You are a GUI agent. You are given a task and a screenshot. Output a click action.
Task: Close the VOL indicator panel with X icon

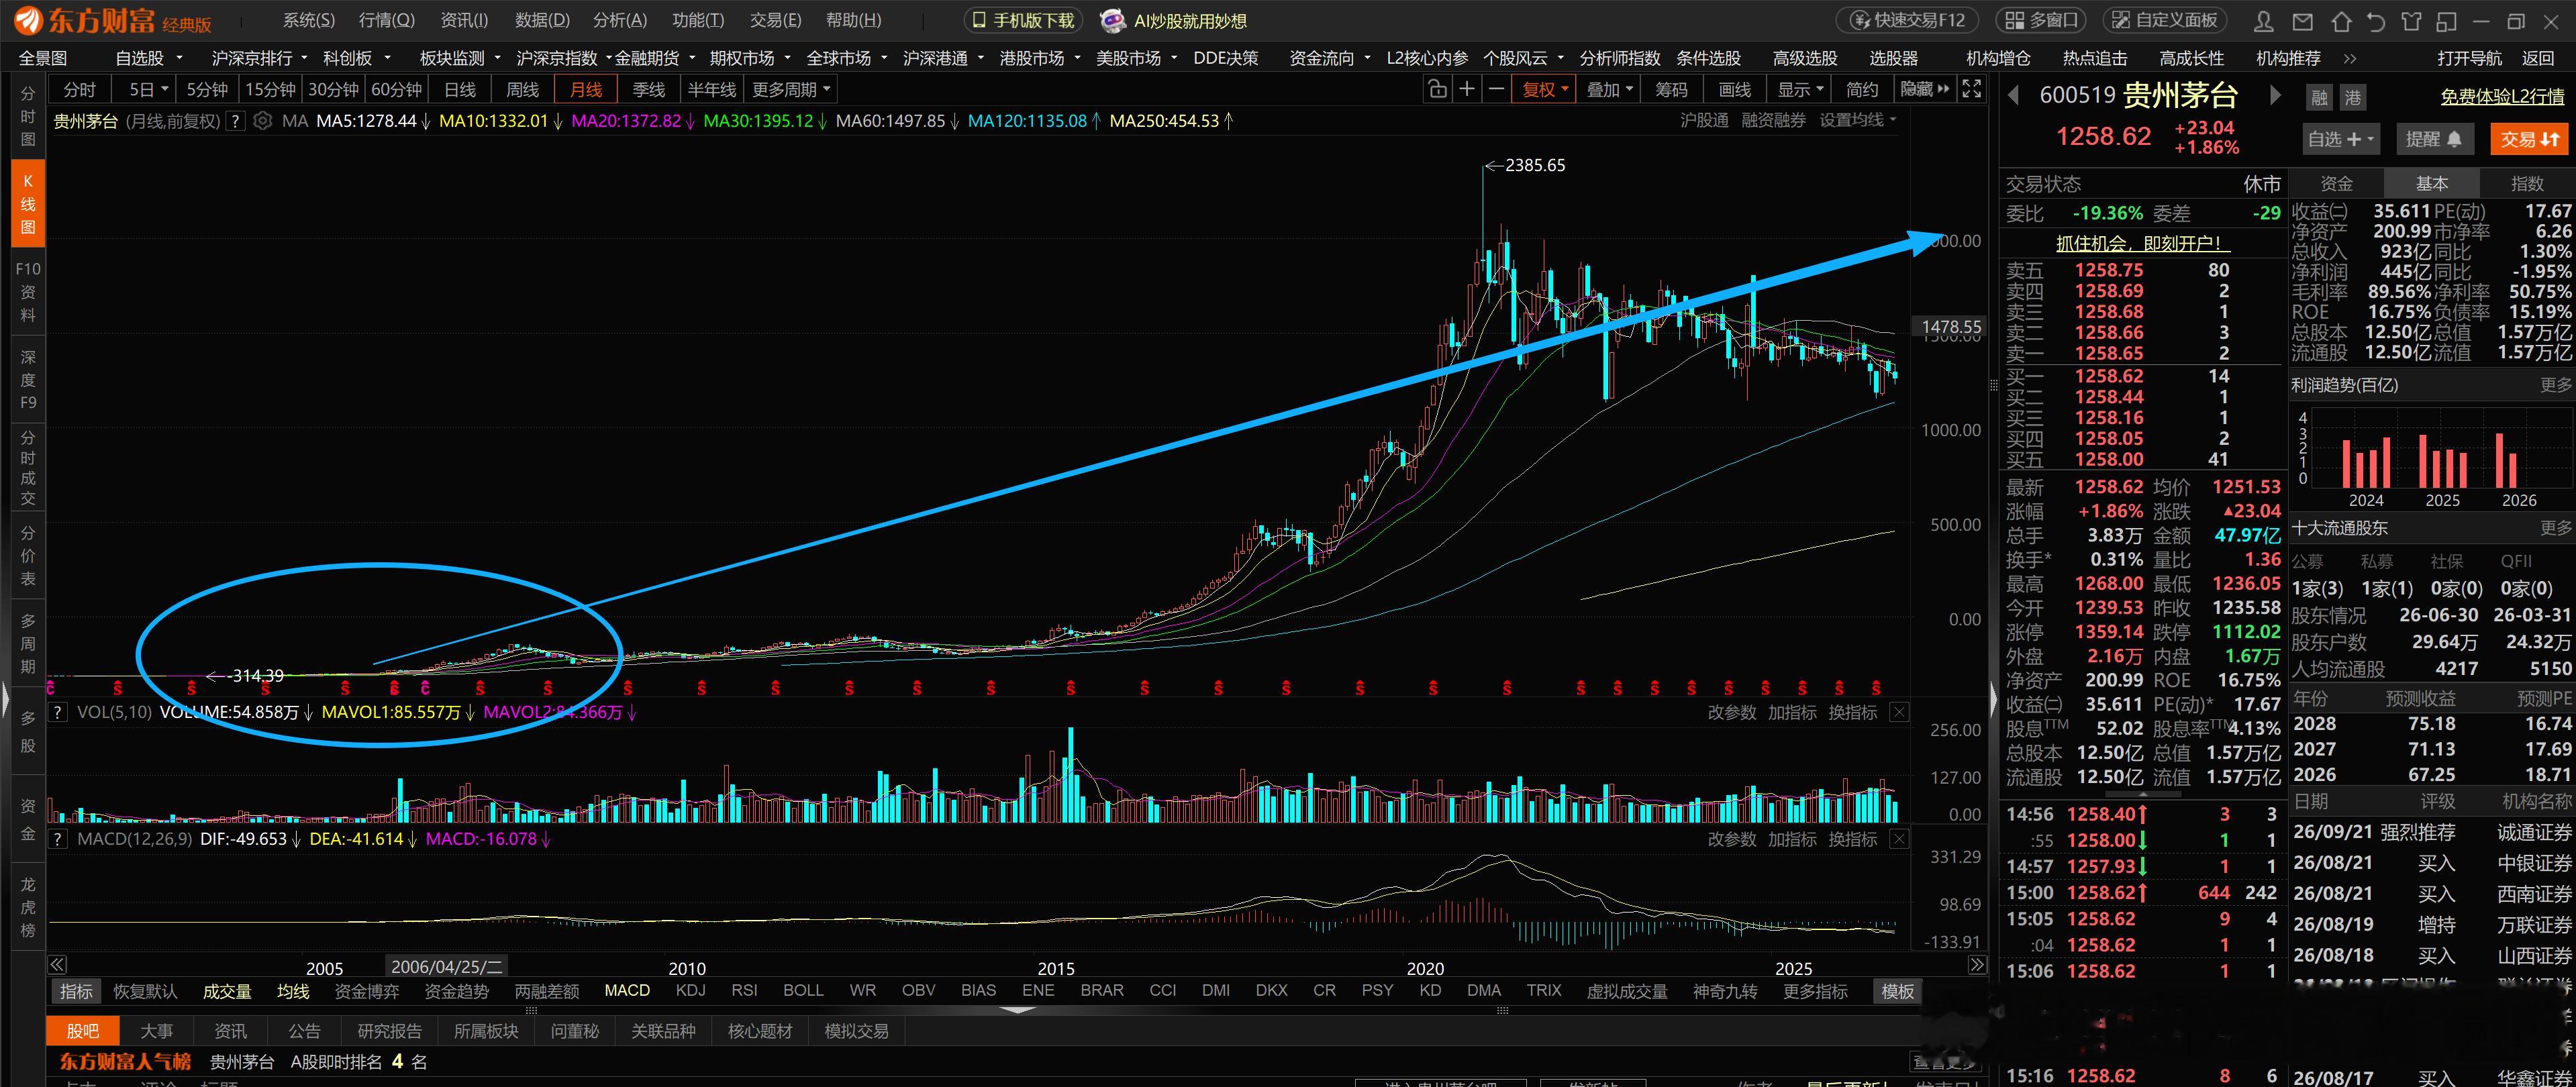point(1899,712)
